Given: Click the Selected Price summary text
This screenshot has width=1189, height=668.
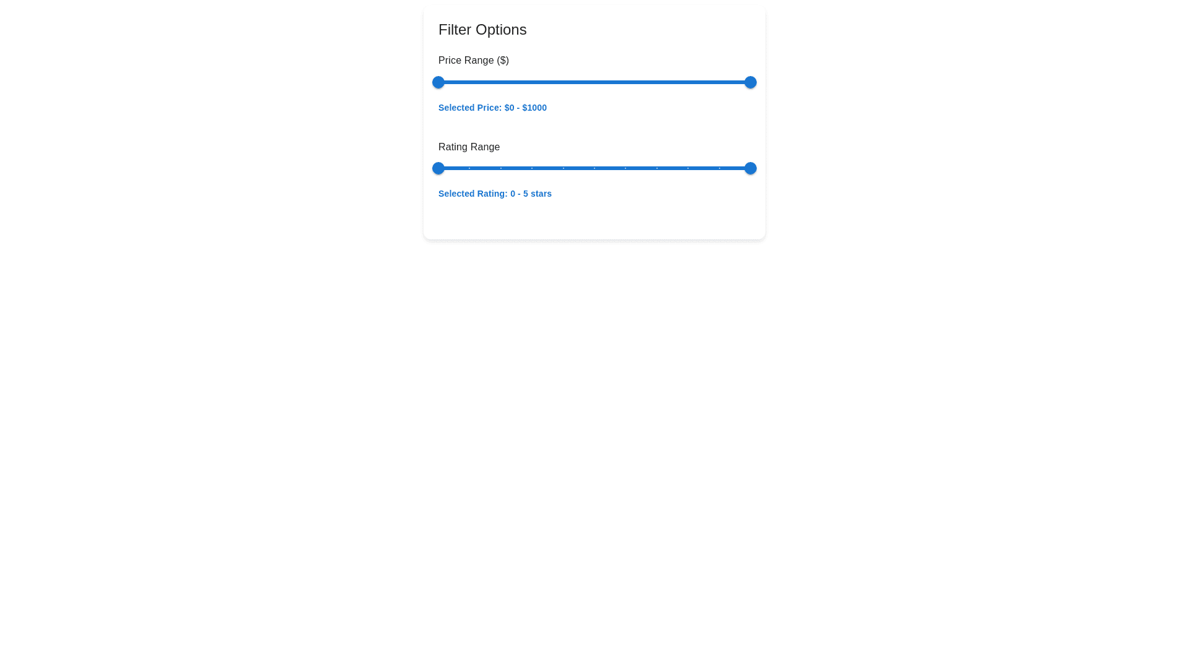Looking at the screenshot, I should pyautogui.click(x=492, y=108).
